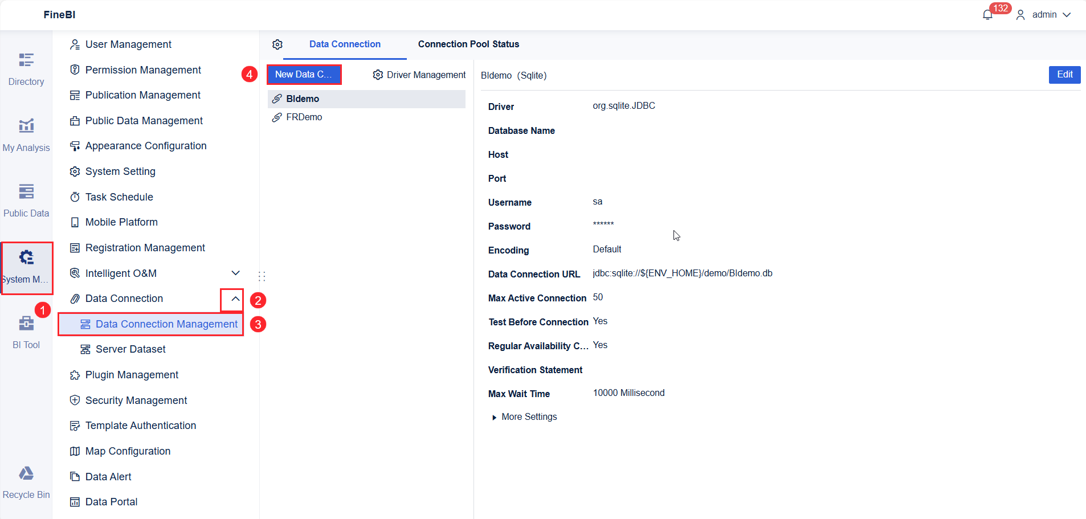This screenshot has width=1086, height=519.
Task: Open the User Management section
Action: [x=128, y=44]
